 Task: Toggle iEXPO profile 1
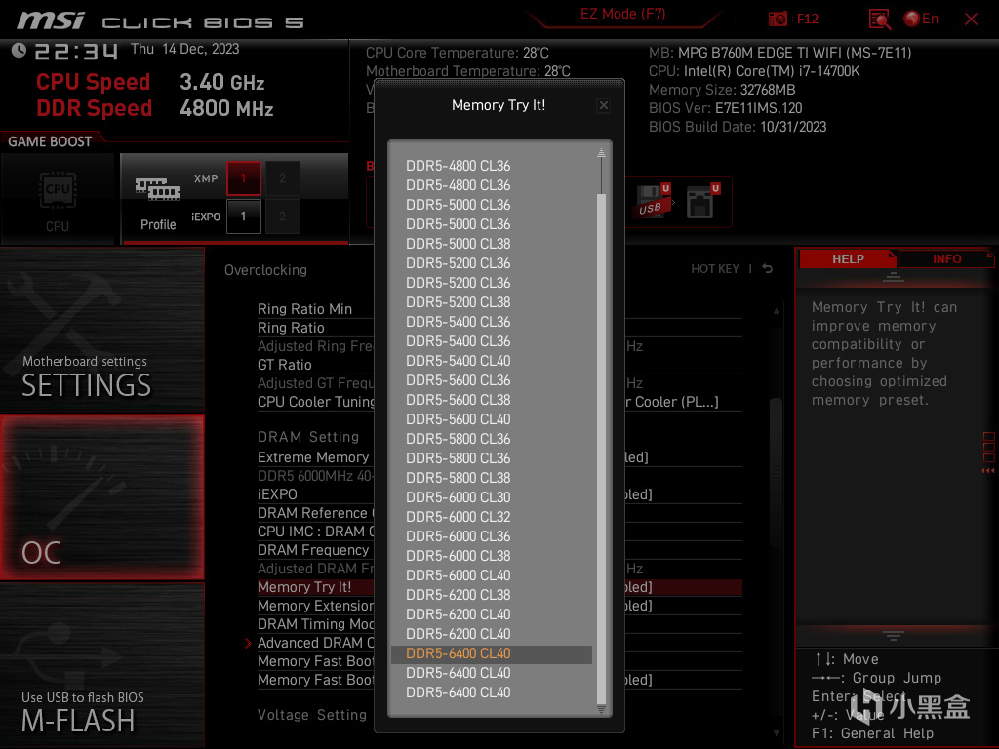pyautogui.click(x=243, y=216)
